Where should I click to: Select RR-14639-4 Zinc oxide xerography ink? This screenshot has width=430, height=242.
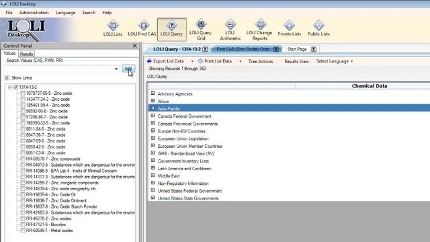pos(60,189)
